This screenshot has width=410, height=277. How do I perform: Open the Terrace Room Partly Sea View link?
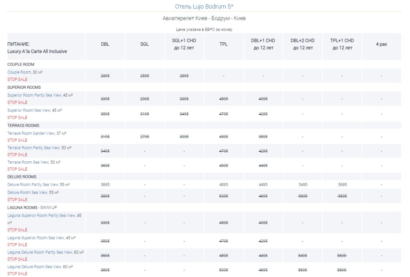tap(34, 148)
